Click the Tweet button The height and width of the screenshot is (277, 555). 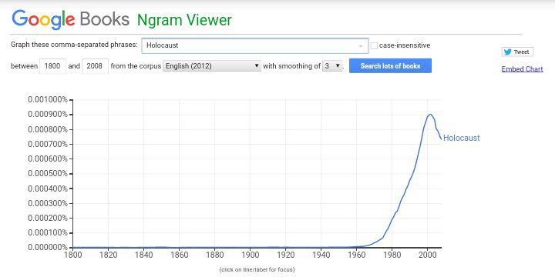point(517,52)
